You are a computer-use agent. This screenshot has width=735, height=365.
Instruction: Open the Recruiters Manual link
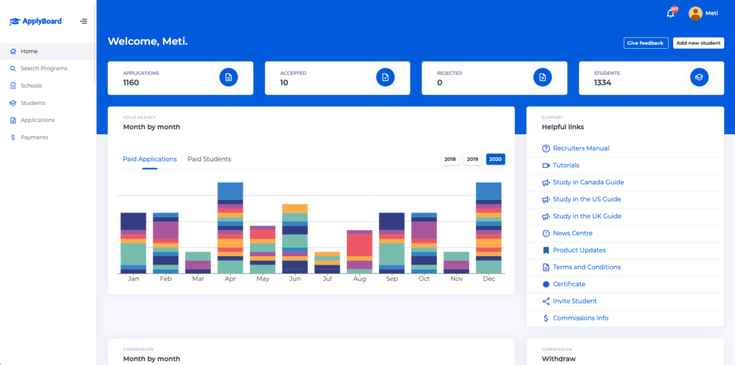coord(581,148)
